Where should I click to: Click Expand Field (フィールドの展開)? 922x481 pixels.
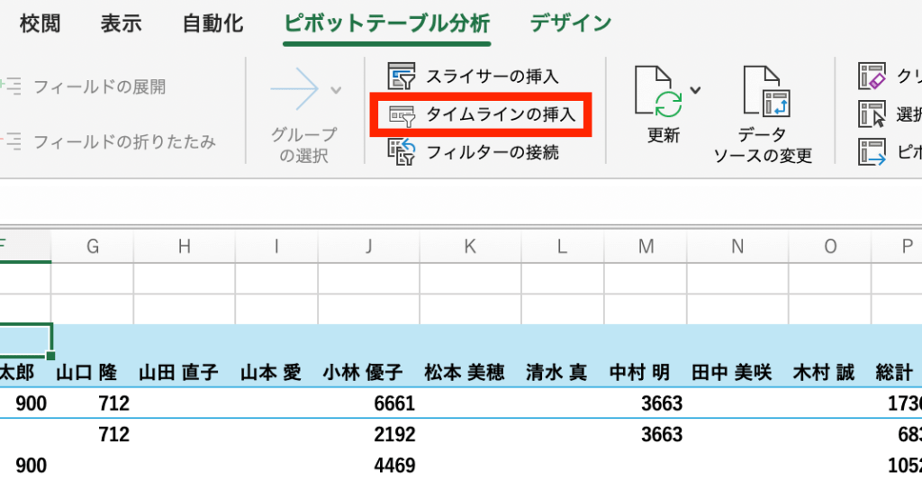point(99,87)
